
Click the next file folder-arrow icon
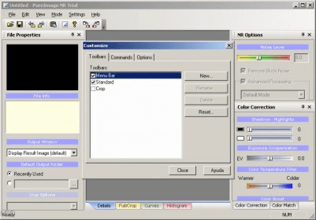tap(41, 24)
